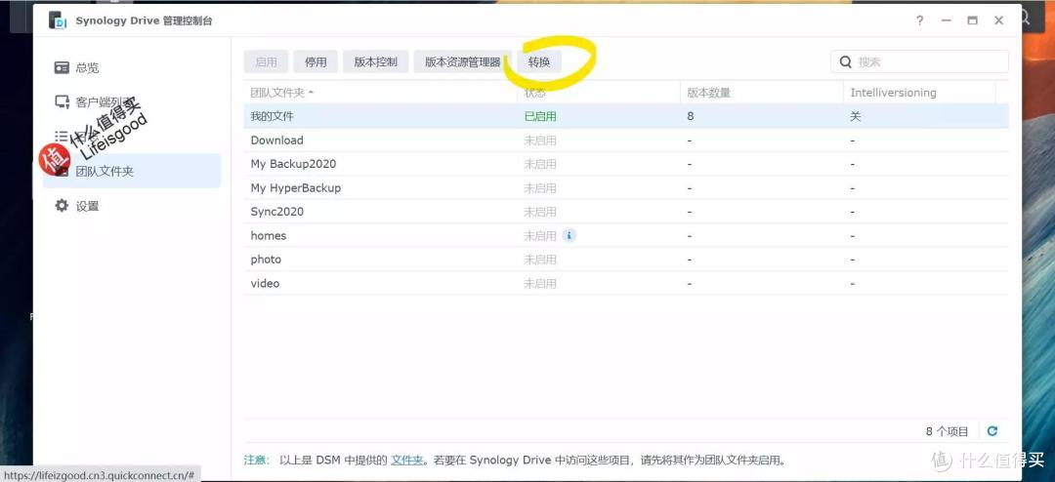1055x482 pixels.
Task: Click the 8 个项目 item count
Action: point(947,431)
